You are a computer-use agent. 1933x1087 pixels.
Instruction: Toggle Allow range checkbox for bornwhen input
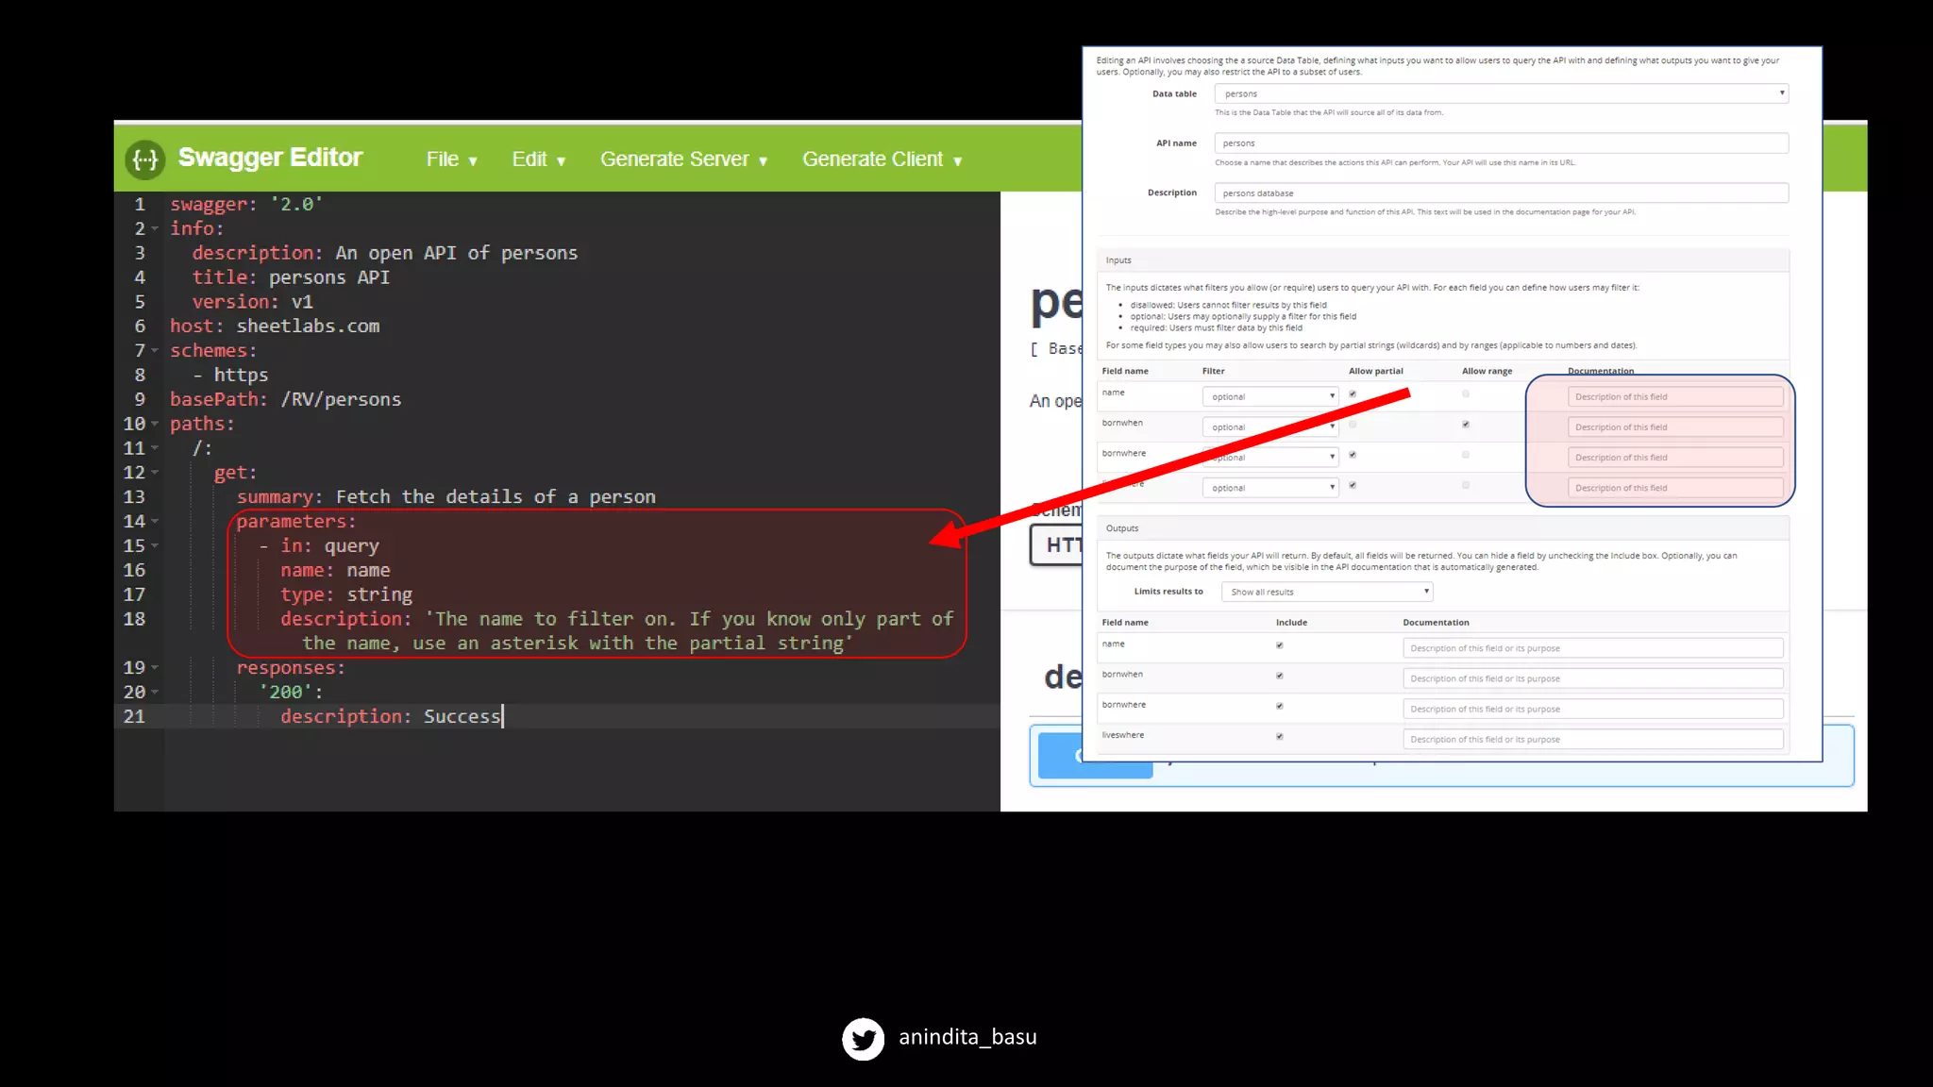point(1466,425)
